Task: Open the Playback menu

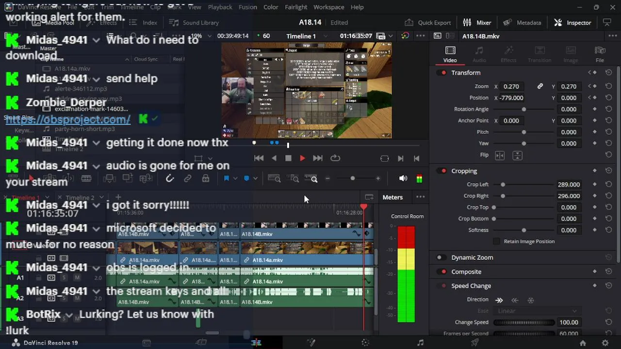Action: click(220, 7)
